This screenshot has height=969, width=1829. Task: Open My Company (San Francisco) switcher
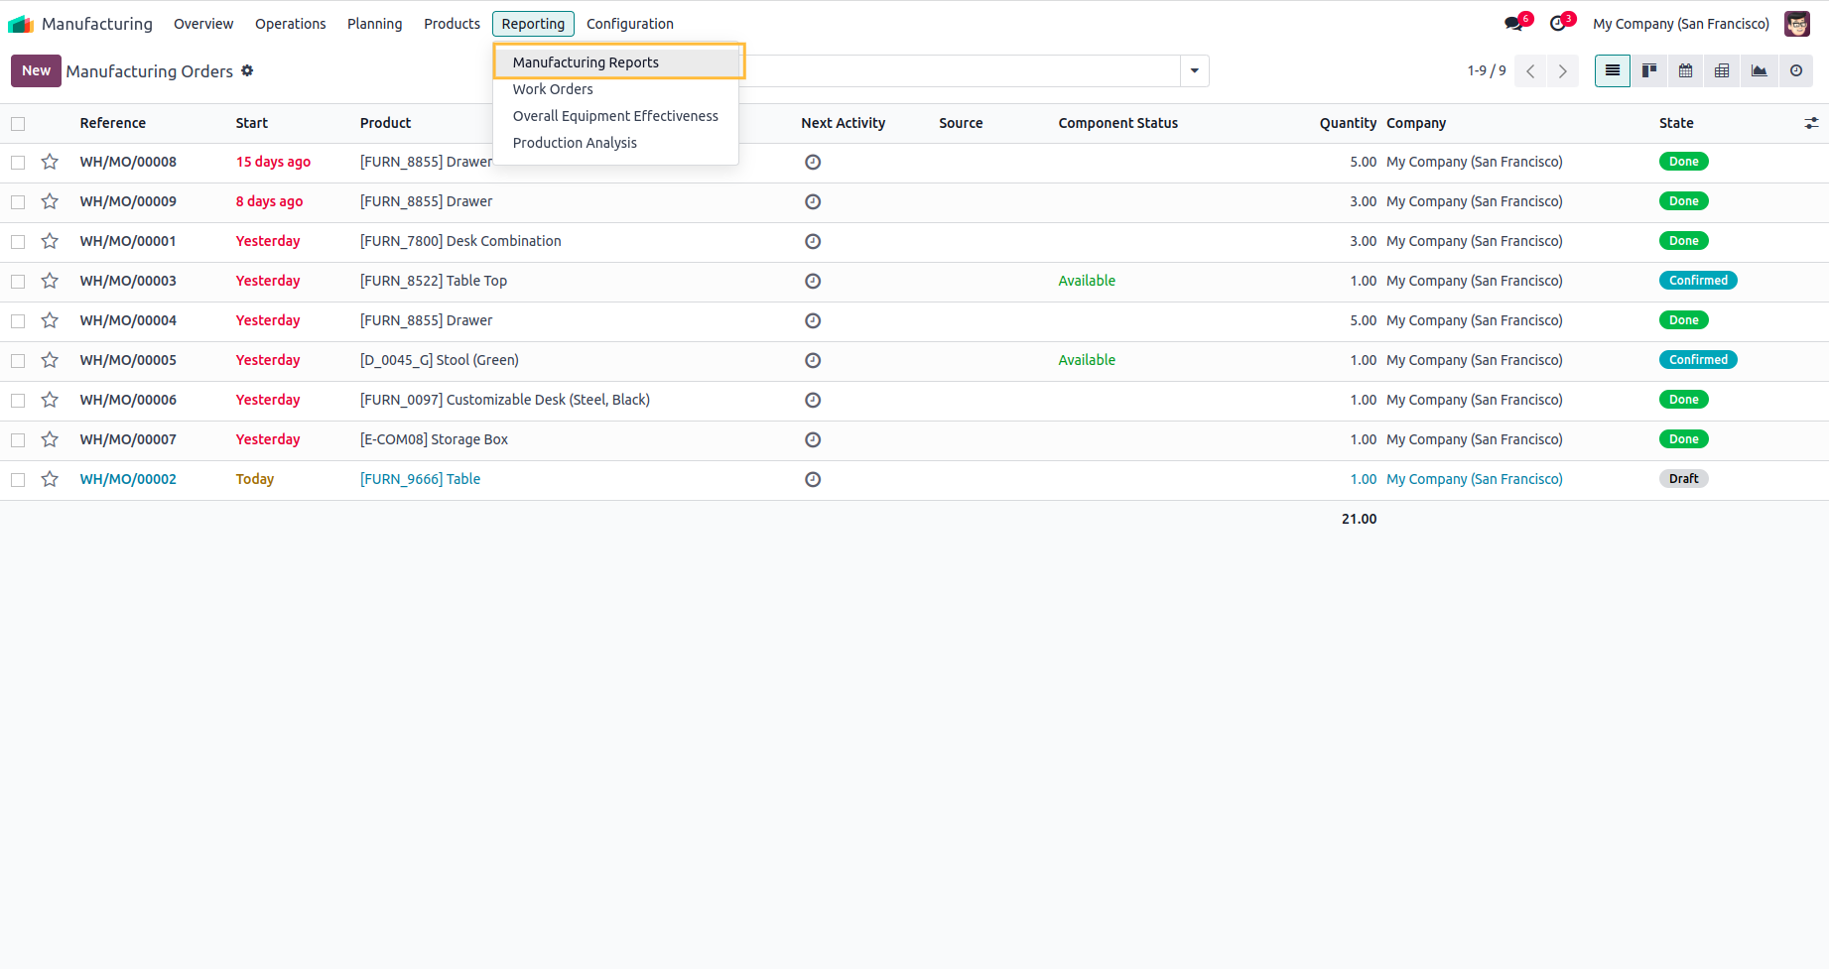pyautogui.click(x=1680, y=24)
